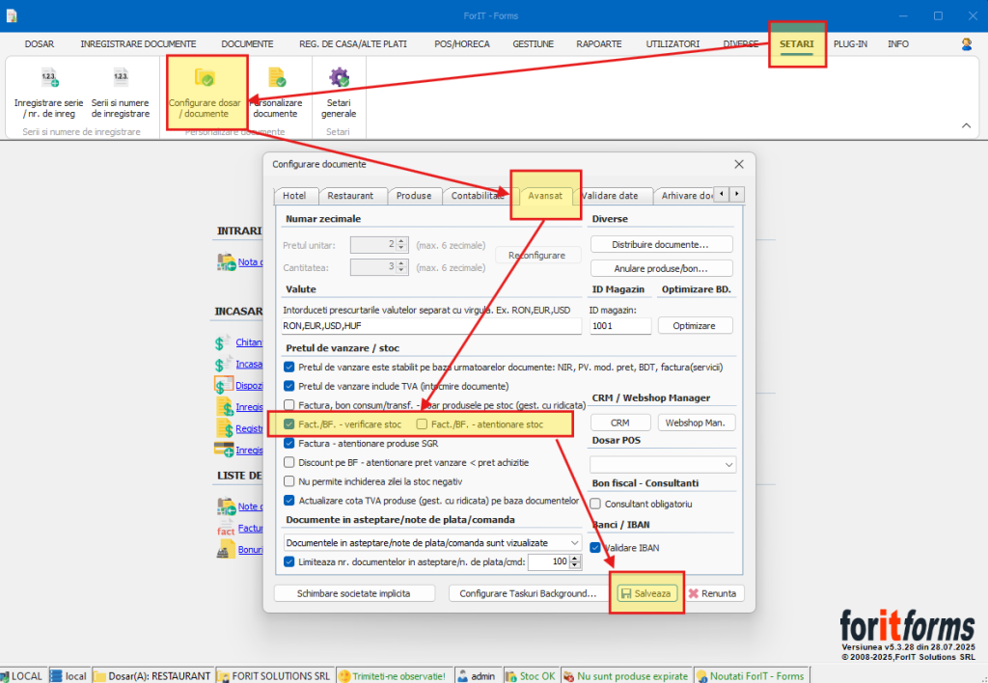Click the ID magazin input field
Screen dimensions: 988x683
coord(619,326)
